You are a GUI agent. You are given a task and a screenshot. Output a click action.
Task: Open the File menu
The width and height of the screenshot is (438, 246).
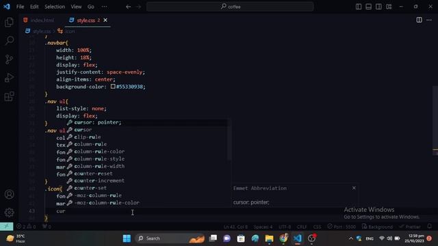(20, 7)
